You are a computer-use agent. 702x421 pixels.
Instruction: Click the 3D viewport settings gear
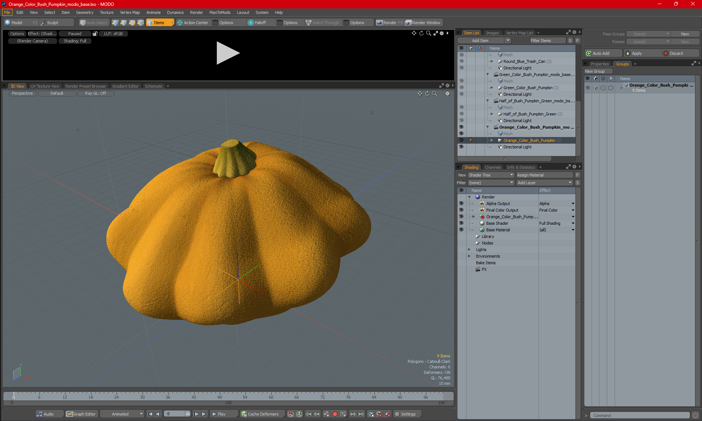pos(448,94)
